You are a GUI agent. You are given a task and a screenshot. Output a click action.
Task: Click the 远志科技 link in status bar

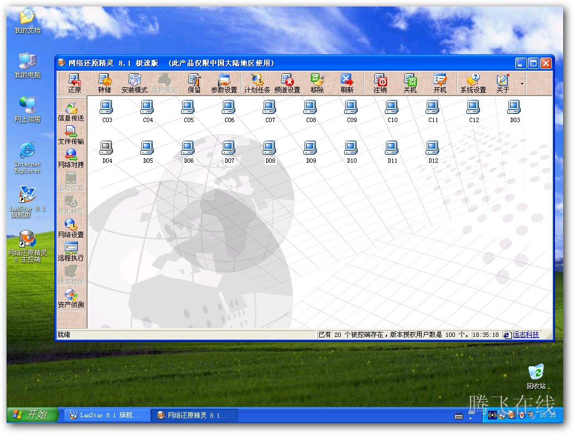coord(526,335)
